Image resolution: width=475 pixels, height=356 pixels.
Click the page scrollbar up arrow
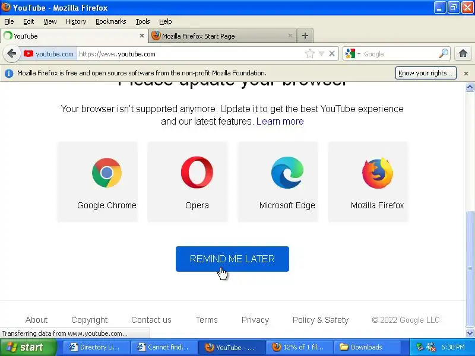pyautogui.click(x=470, y=87)
